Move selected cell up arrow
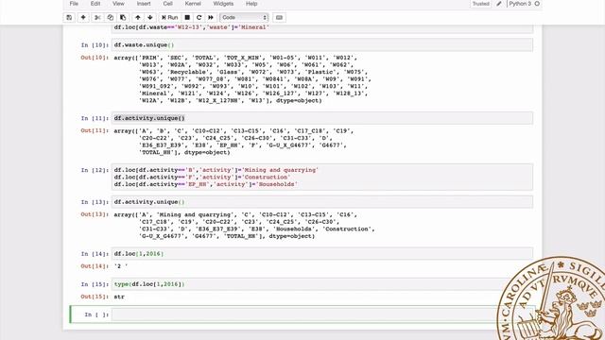This screenshot has width=605, height=340. (138, 17)
